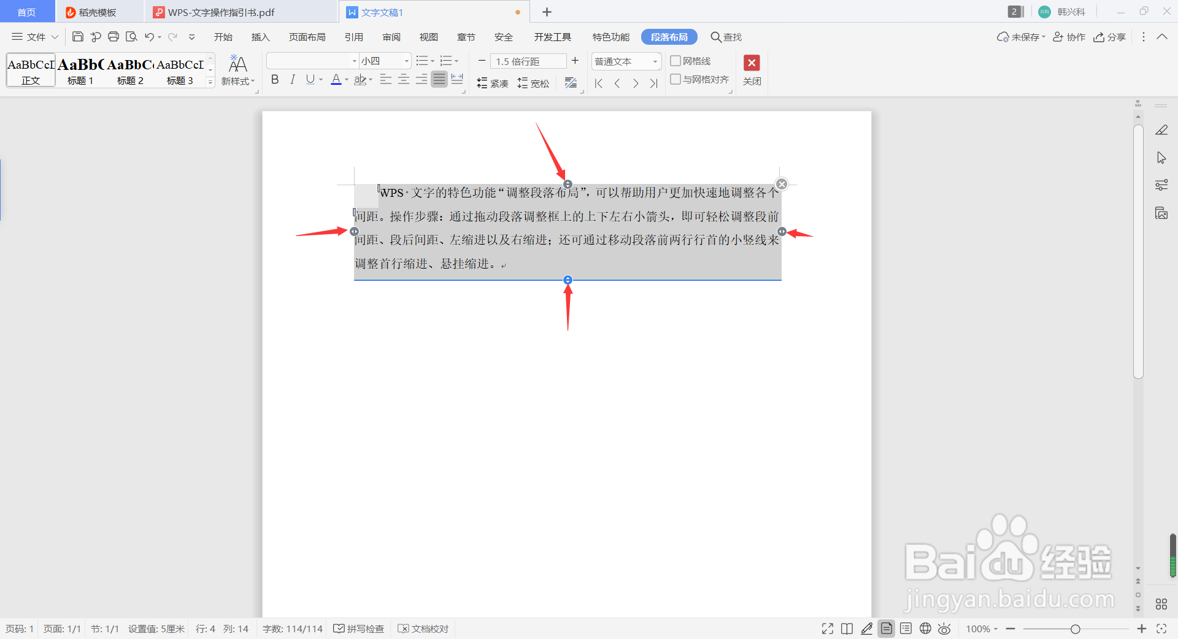Open the 文件 menu dropdown
Viewport: 1178px width, 639px height.
coord(35,37)
